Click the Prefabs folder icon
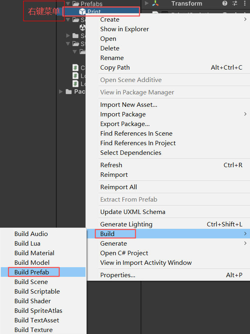The width and height of the screenshot is (250, 334). pos(76,4)
